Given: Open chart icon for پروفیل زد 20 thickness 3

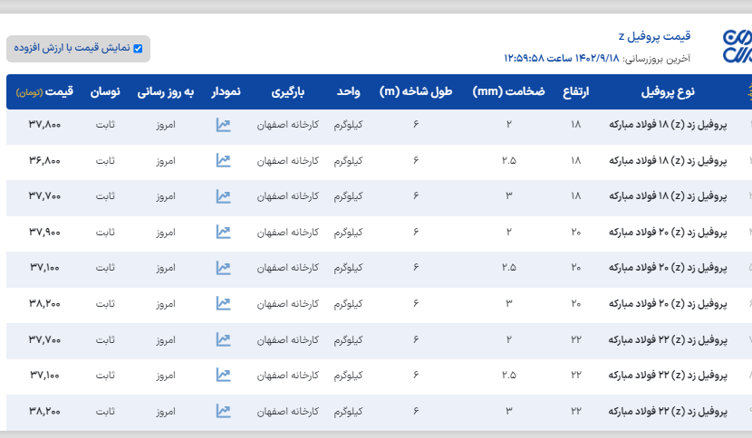Looking at the screenshot, I should 223,303.
